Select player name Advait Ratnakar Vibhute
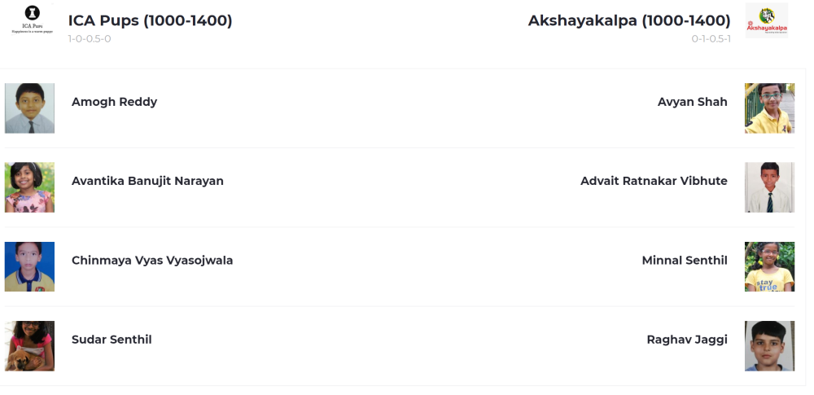Image resolution: width=814 pixels, height=395 pixels. [x=654, y=181]
